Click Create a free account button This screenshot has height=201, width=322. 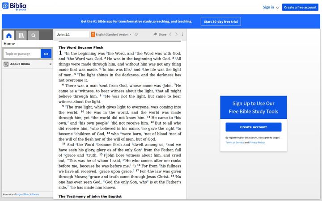point(300,7)
